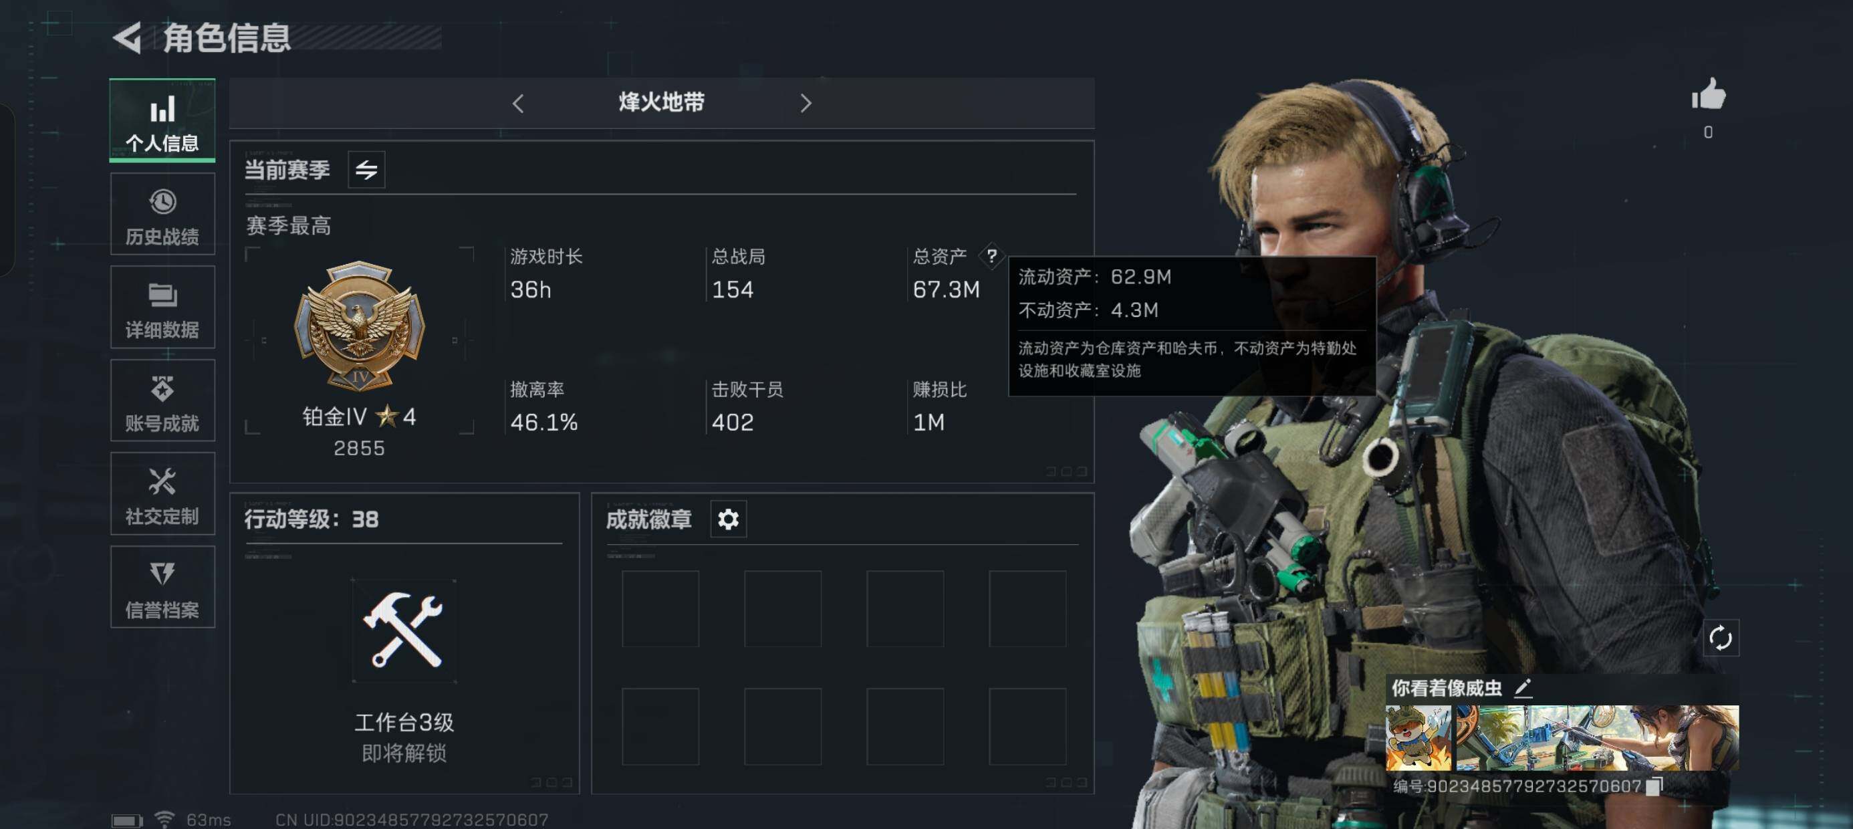Edit nickname 你看着像威虫 with the pencil icon
This screenshot has width=1853, height=829.
pyautogui.click(x=1522, y=688)
